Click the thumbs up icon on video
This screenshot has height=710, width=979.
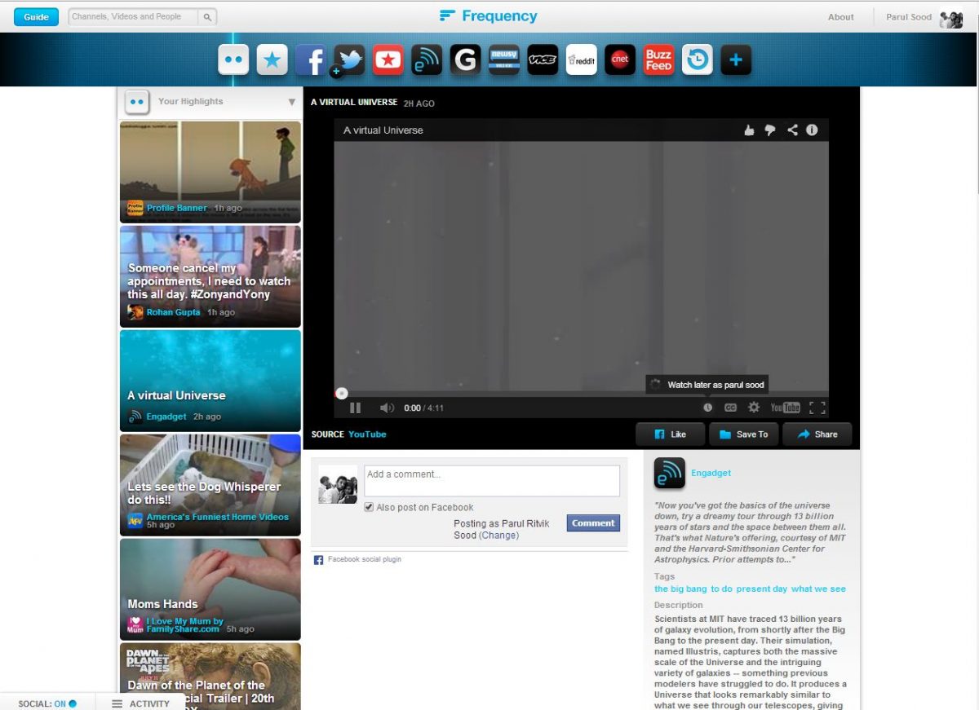[749, 130]
